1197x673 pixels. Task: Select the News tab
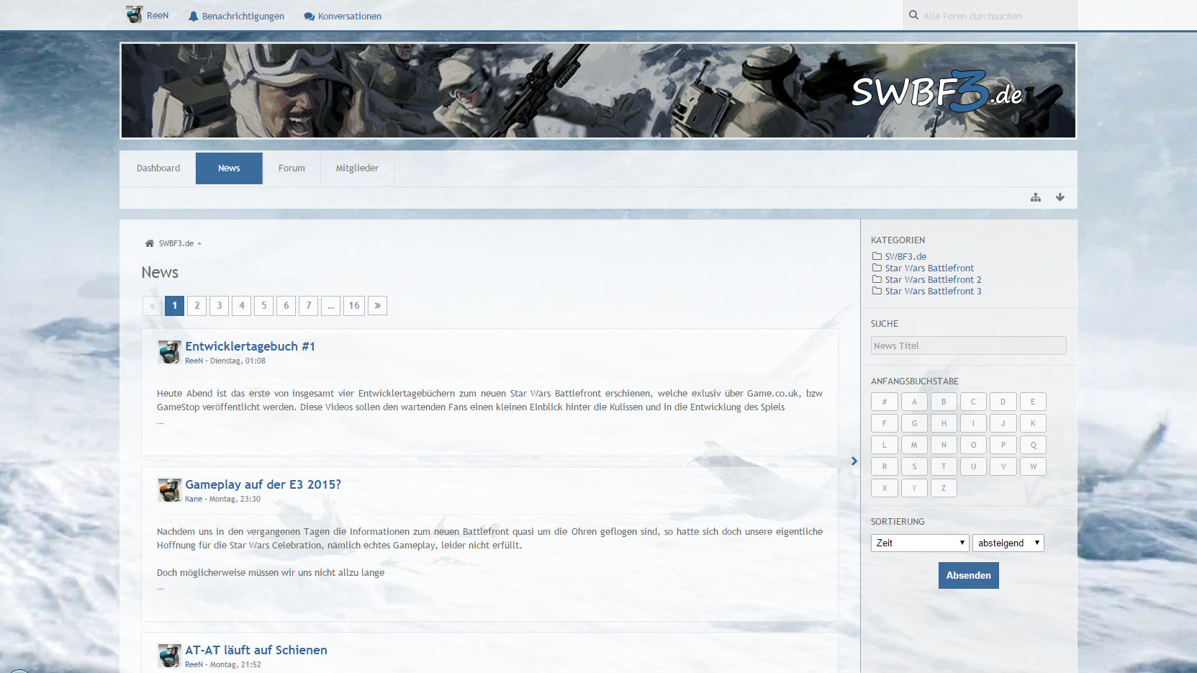[229, 168]
